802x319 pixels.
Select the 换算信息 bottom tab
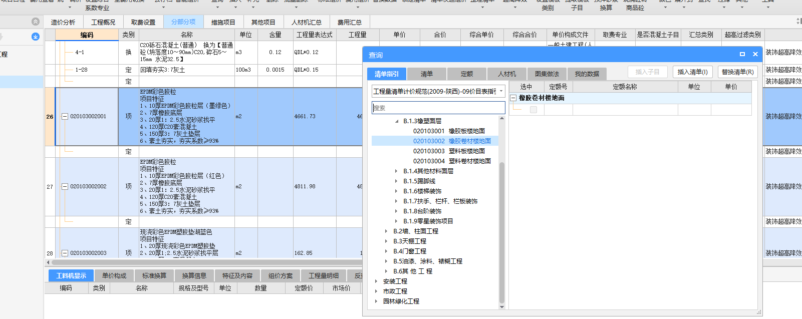pos(194,276)
